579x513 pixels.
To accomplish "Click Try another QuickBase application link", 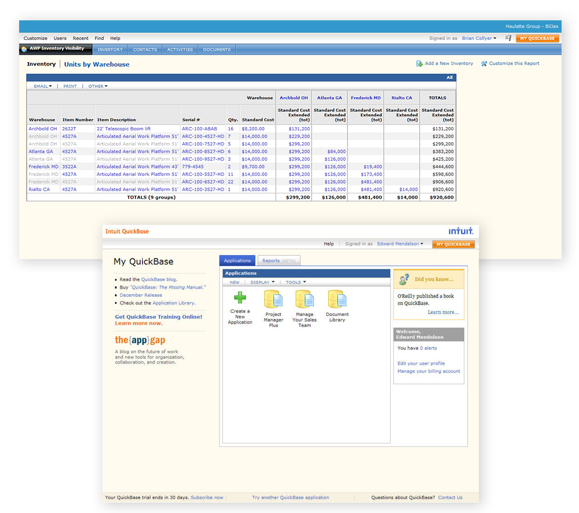I will [290, 497].
